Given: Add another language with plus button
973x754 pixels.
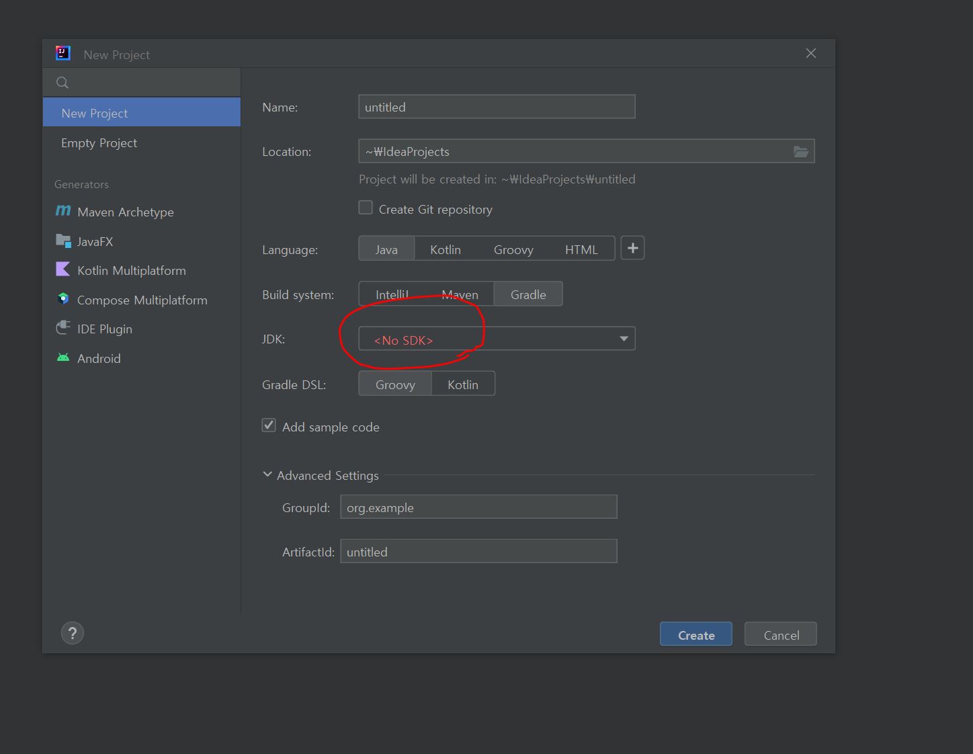Looking at the screenshot, I should (x=632, y=248).
